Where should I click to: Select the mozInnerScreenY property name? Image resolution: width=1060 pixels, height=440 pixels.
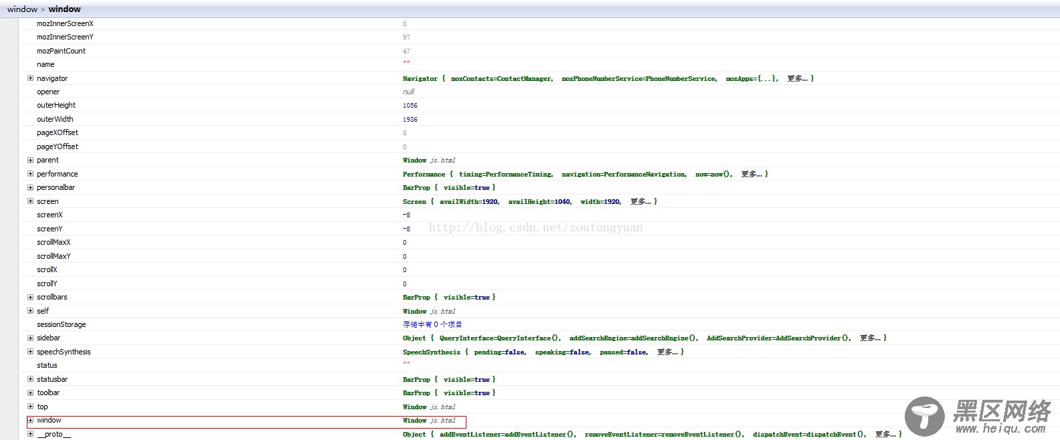click(x=65, y=37)
